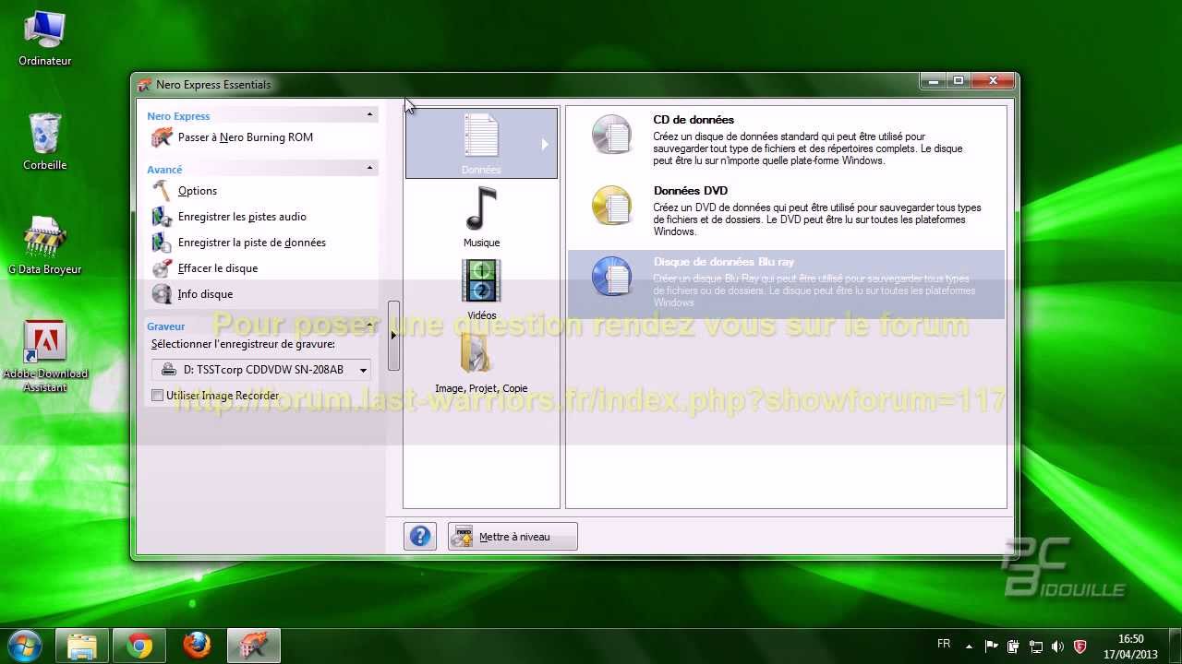Select the Données category icon
Screen dimensions: 1182x664
pyautogui.click(x=481, y=136)
